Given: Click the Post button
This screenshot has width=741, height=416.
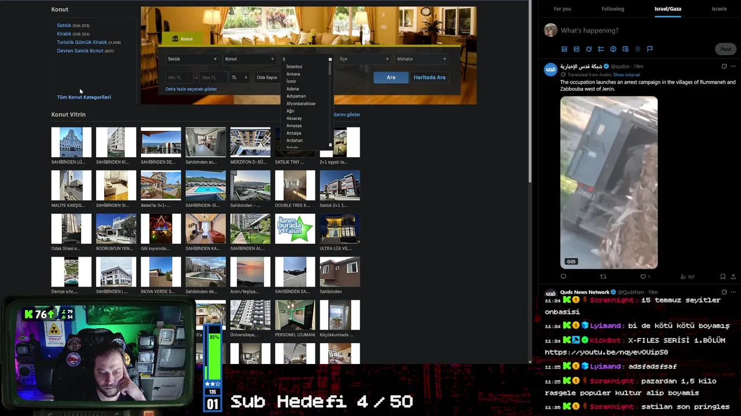Looking at the screenshot, I should (725, 49).
